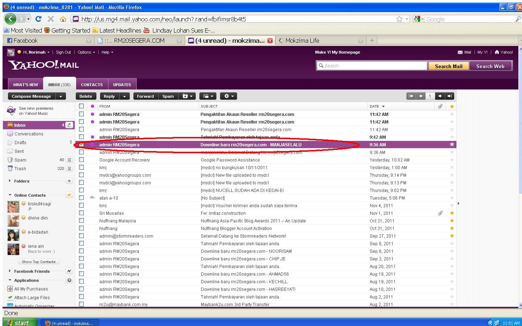Click the Forward button
522x326 pixels.
[145, 96]
